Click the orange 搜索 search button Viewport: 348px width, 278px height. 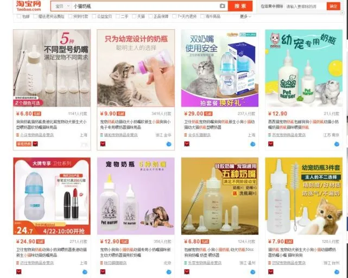pyautogui.click(x=240, y=6)
